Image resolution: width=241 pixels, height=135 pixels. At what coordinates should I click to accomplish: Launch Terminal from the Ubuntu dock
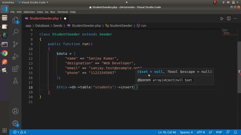(x=5, y=45)
